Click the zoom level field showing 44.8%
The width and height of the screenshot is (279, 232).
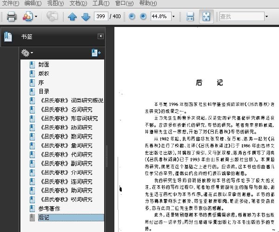click(161, 16)
